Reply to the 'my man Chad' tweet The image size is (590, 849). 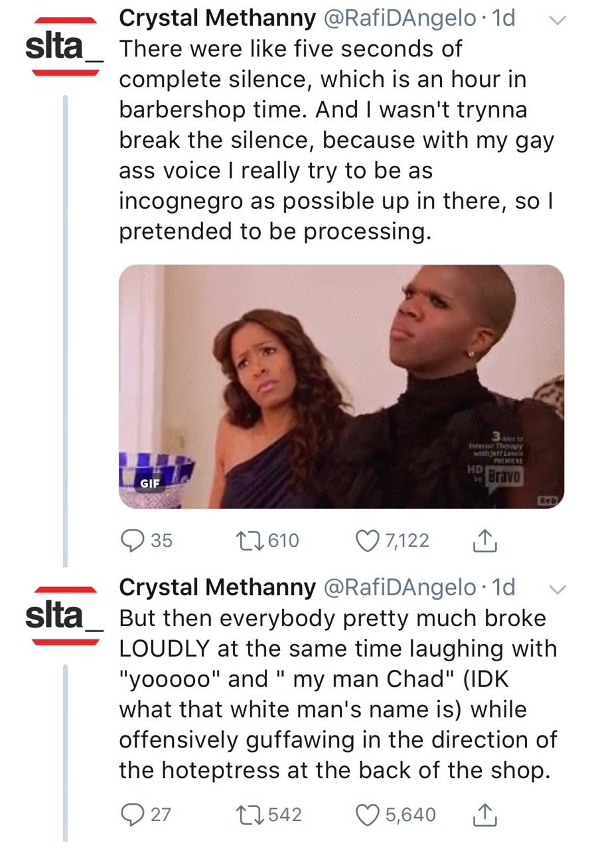pos(132,814)
